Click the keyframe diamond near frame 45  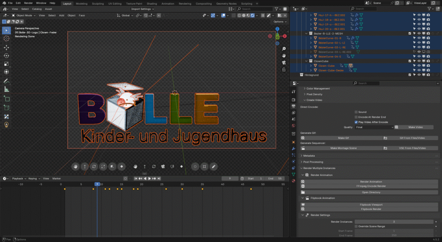(x=251, y=189)
